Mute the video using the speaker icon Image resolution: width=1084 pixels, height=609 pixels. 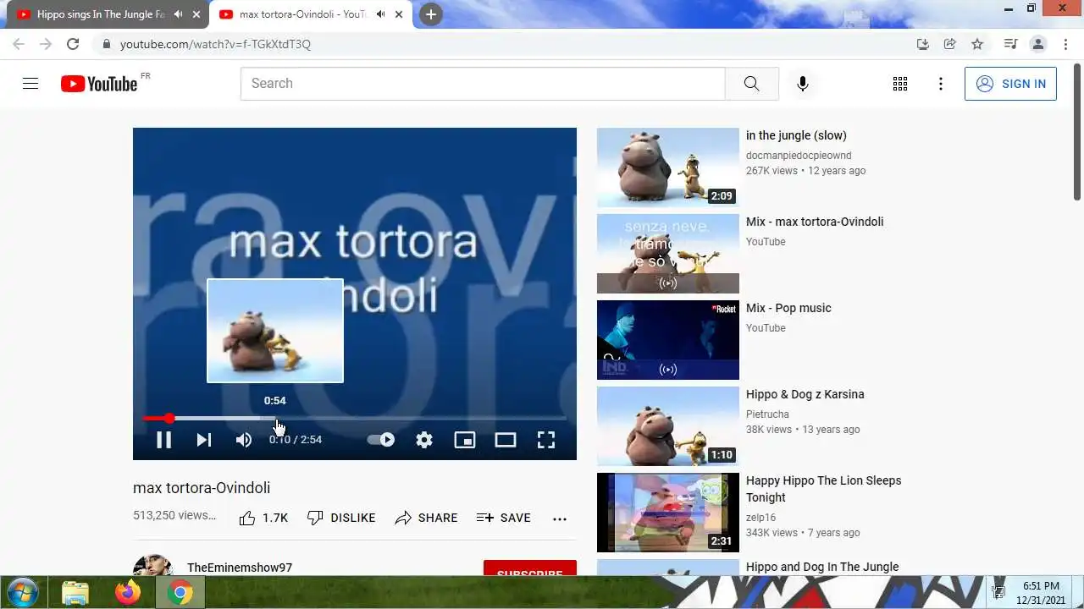[244, 440]
